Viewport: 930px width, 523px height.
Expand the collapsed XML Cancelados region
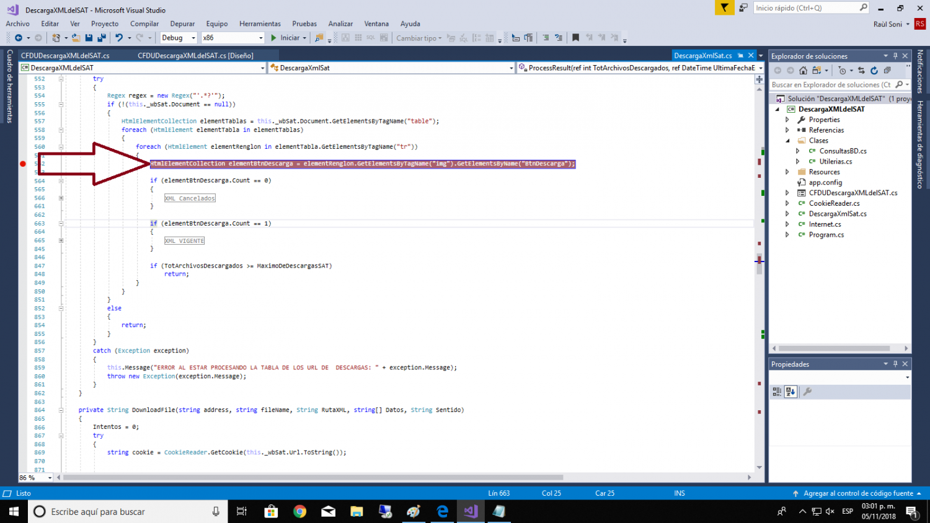[x=61, y=198]
